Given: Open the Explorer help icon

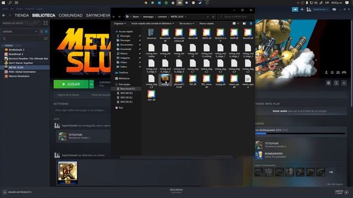Looking at the screenshot, I should pyautogui.click(x=251, y=24).
